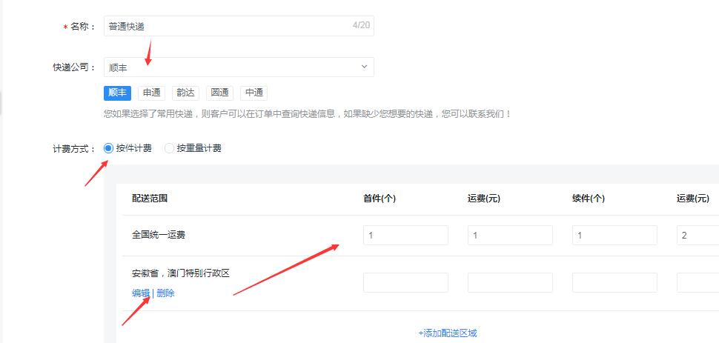Screen dimensions: 719x343
Task: Click the 4/20 character counter
Action: (x=361, y=25)
